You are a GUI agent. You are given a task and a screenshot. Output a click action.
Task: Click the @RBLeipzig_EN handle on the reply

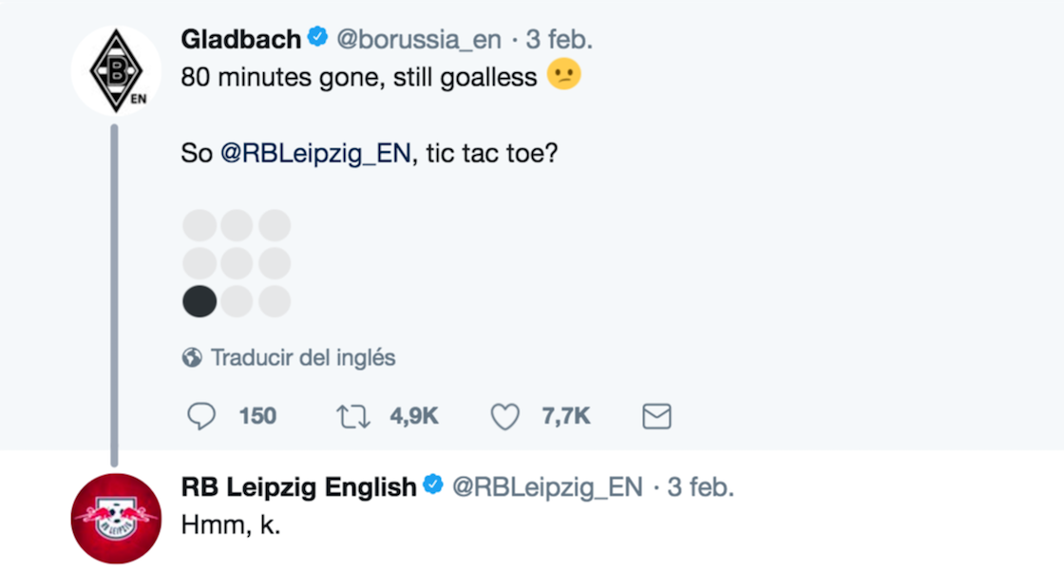pyautogui.click(x=546, y=486)
